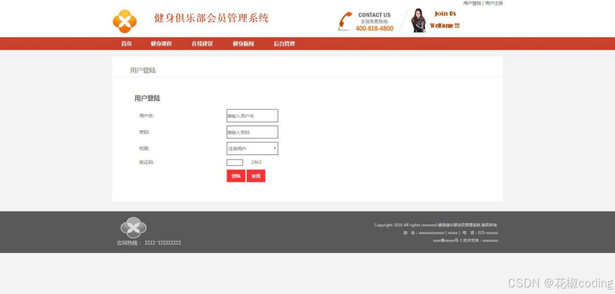
Task: Click the orange flower logo in header
Action: [x=125, y=21]
